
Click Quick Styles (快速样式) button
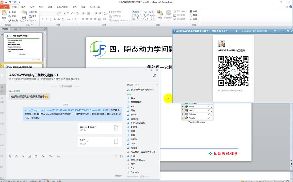coord(168,14)
